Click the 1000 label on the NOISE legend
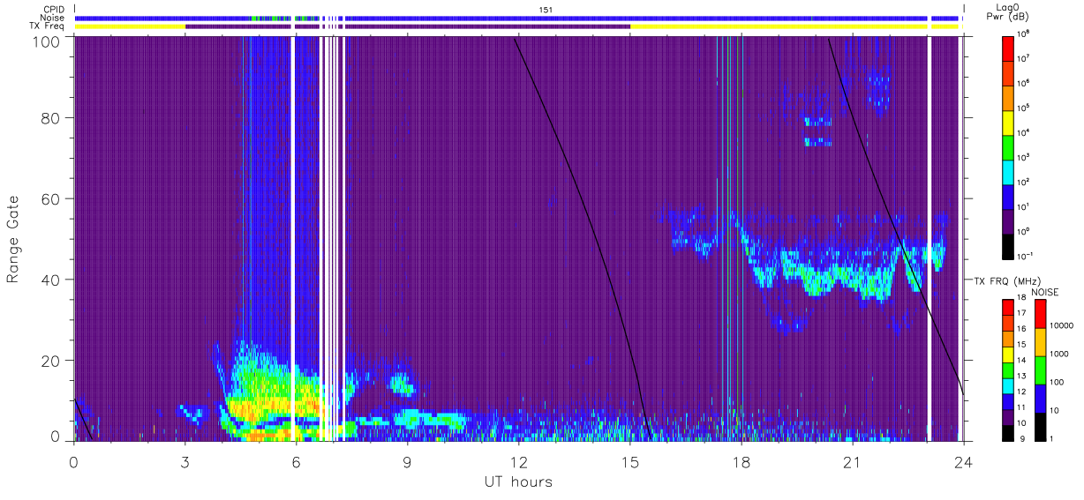 (1059, 354)
